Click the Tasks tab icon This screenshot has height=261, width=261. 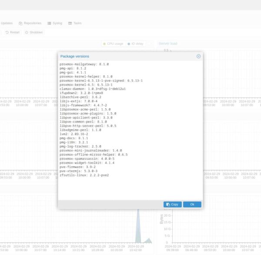pos(70,23)
